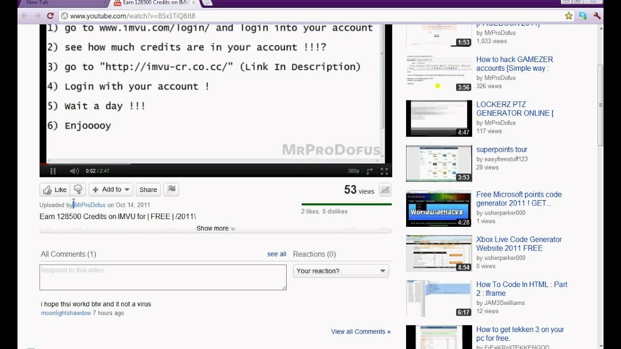Share this video
This screenshot has width=621, height=349.
point(148,190)
